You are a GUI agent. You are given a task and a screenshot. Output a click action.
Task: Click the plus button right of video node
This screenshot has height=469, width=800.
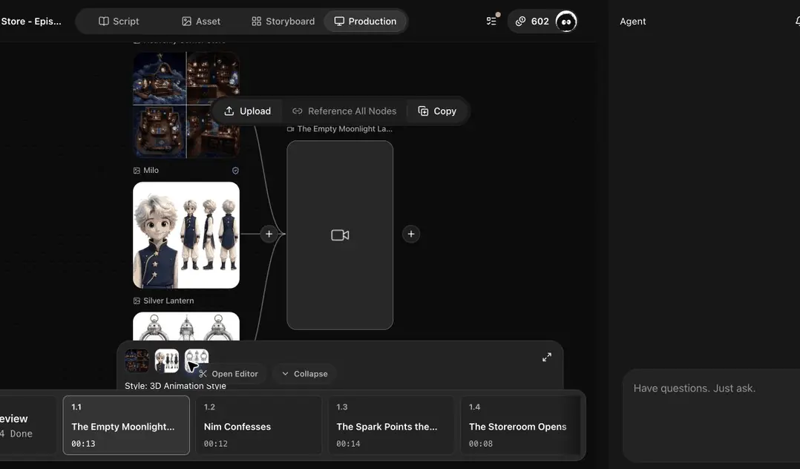[411, 234]
